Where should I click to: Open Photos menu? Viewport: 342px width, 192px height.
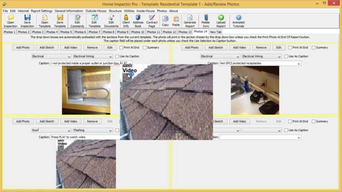162,11
